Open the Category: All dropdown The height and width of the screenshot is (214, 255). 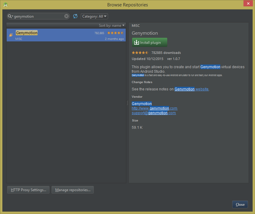94,16
